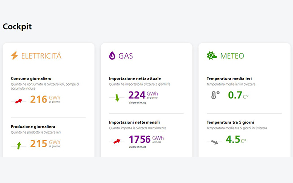
Task: Click the 4.5 C° forecast temperature value
Action: 236,139
